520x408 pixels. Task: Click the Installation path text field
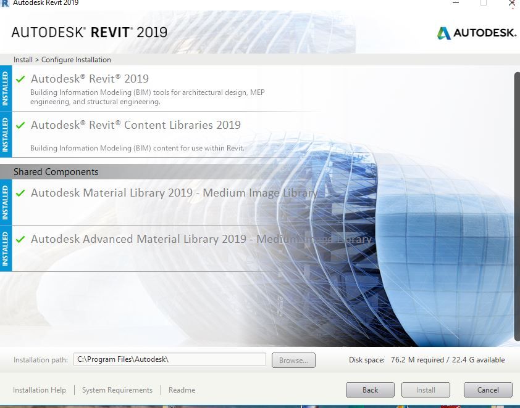(169, 359)
